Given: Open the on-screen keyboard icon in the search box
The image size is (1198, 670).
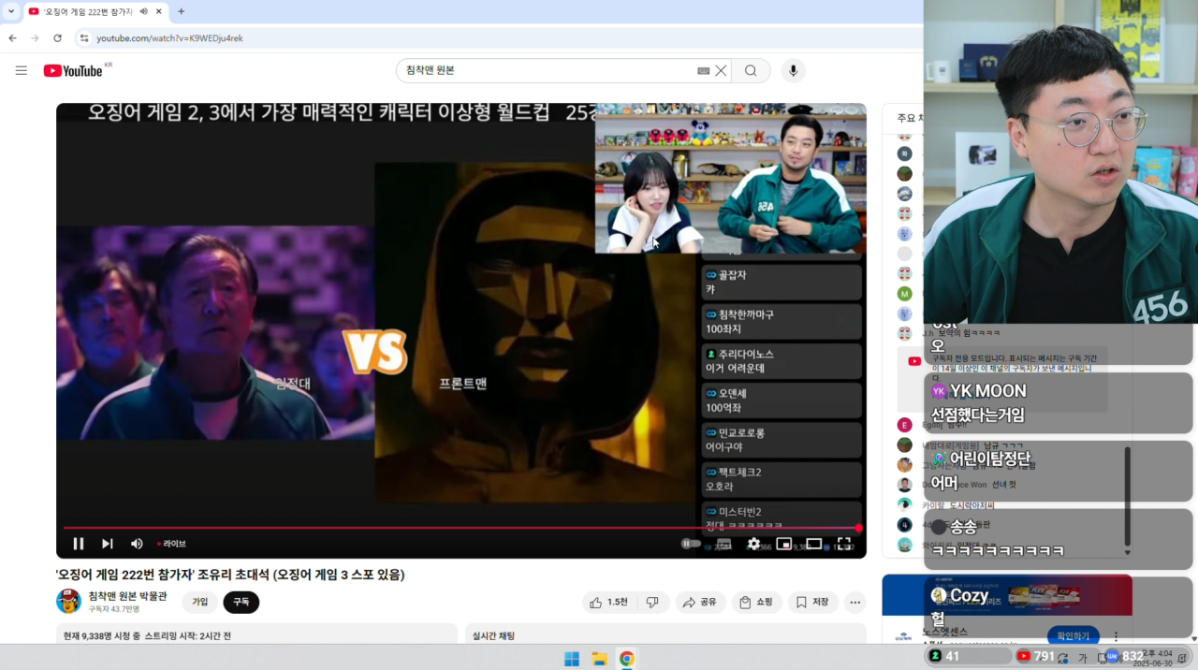Looking at the screenshot, I should [x=704, y=71].
